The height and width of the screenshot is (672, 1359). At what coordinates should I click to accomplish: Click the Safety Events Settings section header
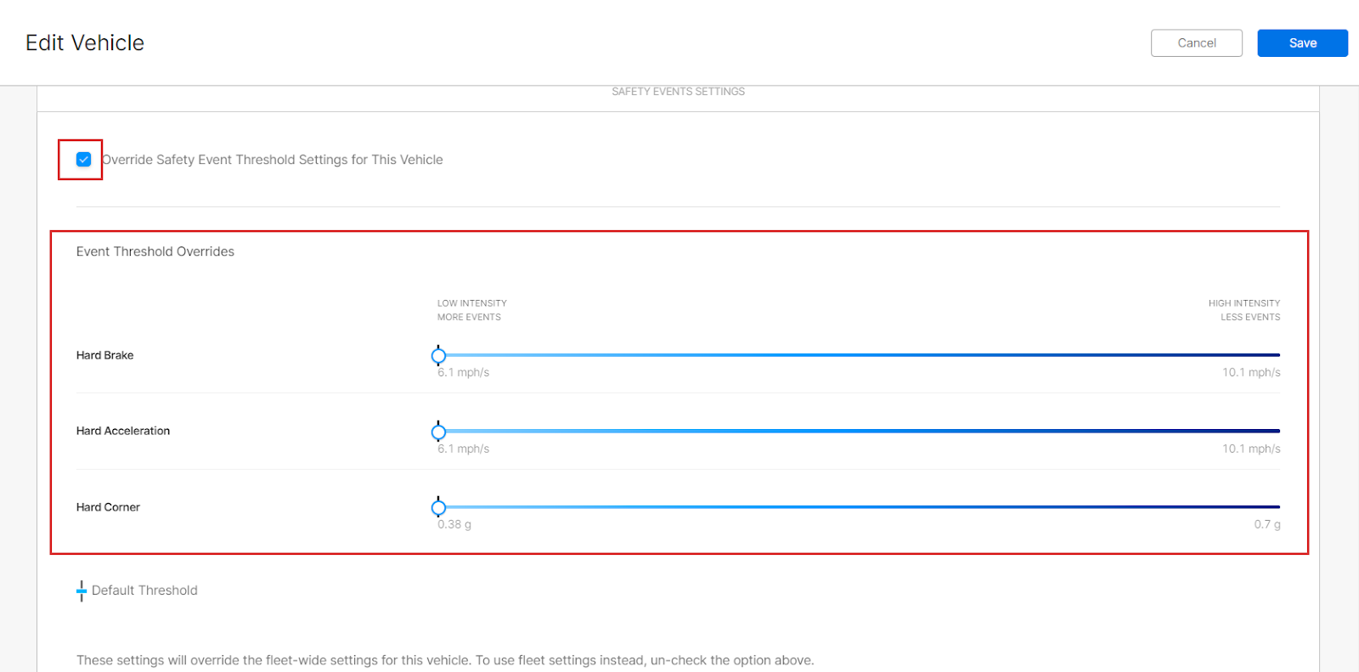678,92
